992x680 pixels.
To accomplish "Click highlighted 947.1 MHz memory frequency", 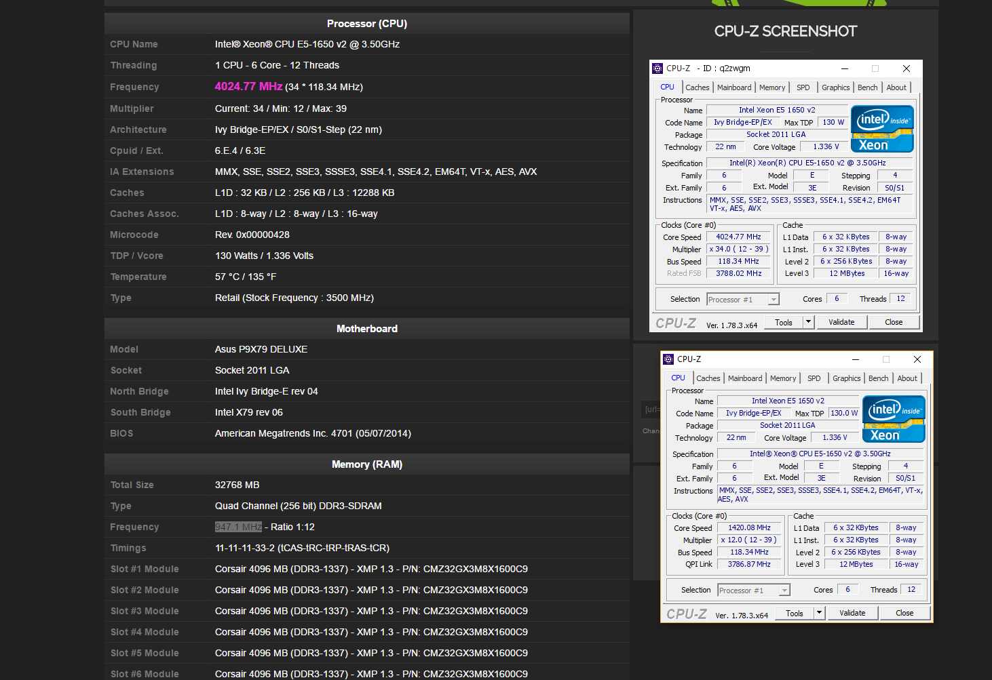I will point(238,527).
